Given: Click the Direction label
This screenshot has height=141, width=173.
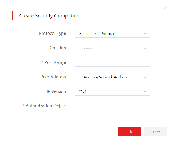Looking at the screenshot, I should coord(57,48).
